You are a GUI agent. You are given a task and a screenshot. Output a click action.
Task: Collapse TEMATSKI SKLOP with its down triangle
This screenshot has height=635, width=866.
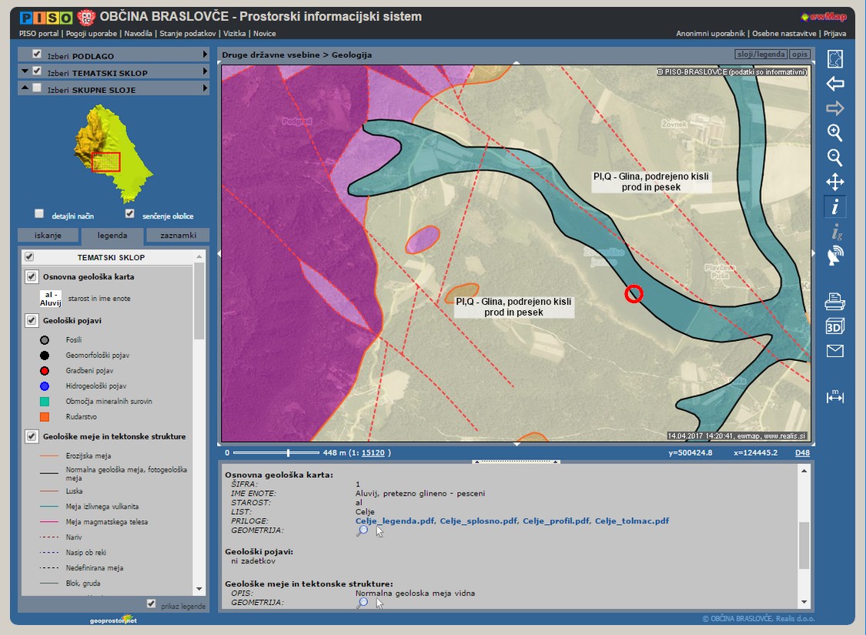point(25,71)
